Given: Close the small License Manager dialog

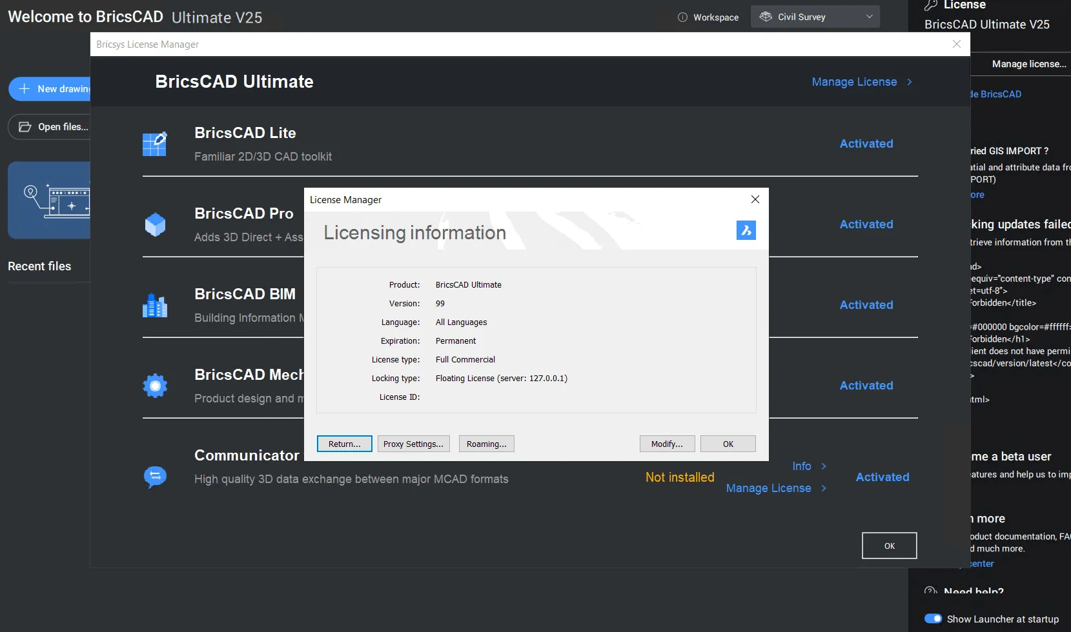Looking at the screenshot, I should coord(755,199).
